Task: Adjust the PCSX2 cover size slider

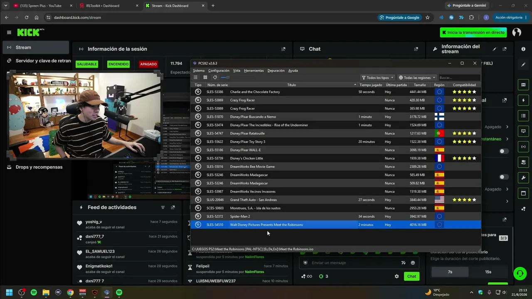Action: click(225, 78)
